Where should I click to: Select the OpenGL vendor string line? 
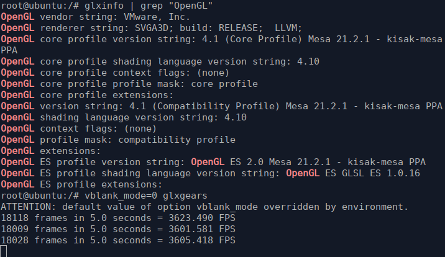tap(95, 17)
